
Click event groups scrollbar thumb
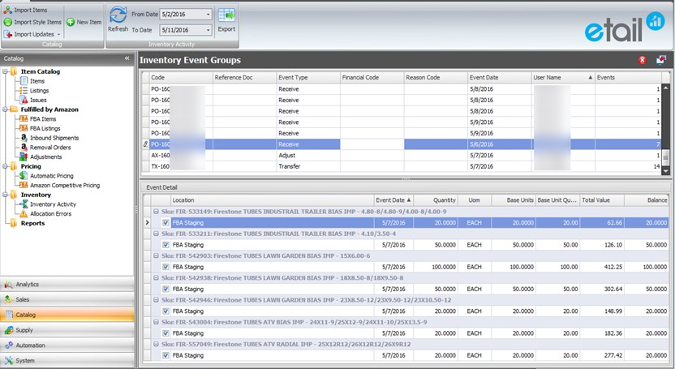(665, 157)
